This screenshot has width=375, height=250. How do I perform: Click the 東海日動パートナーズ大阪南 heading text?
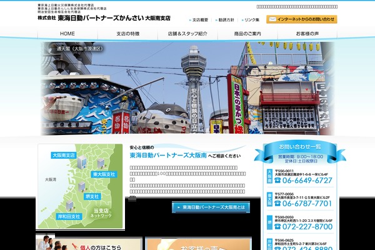click(x=168, y=156)
